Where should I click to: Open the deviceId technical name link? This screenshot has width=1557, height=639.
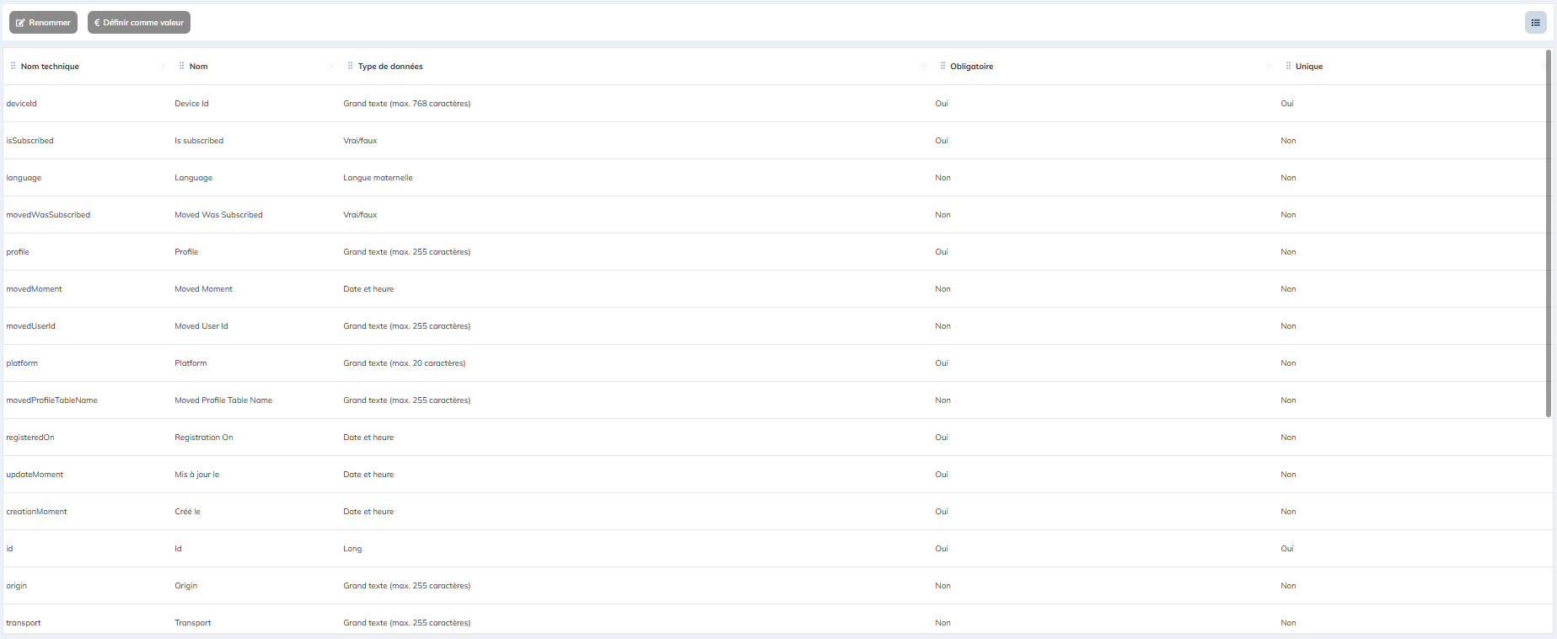22,104
